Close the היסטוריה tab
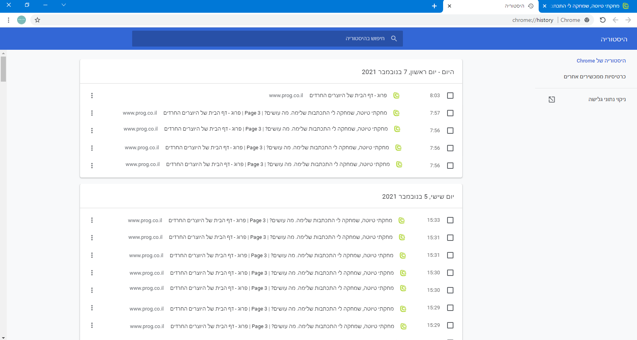 click(x=449, y=6)
